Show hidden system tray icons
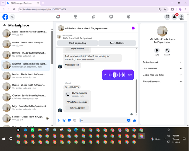Viewport: 189px width, 151px height. pos(165,139)
